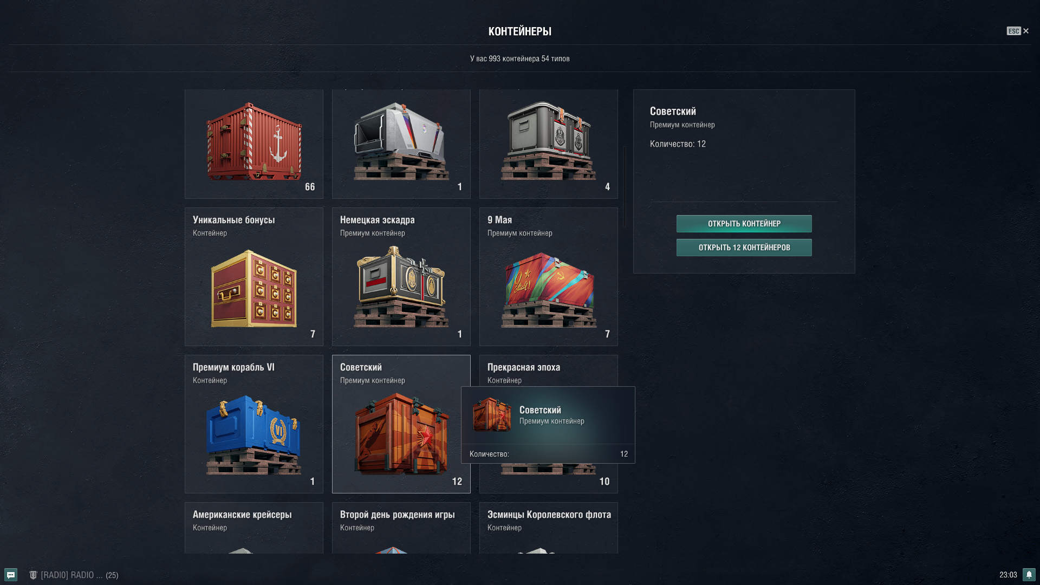The image size is (1040, 585).
Task: Click the 23:03 clock display
Action: [1008, 575]
